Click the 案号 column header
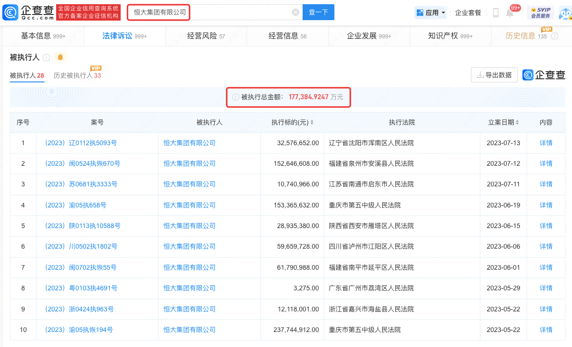 [x=97, y=123]
